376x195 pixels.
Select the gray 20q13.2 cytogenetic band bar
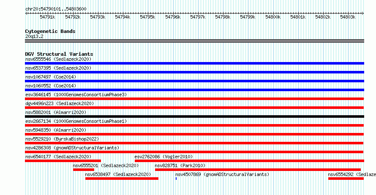[x=194, y=41]
